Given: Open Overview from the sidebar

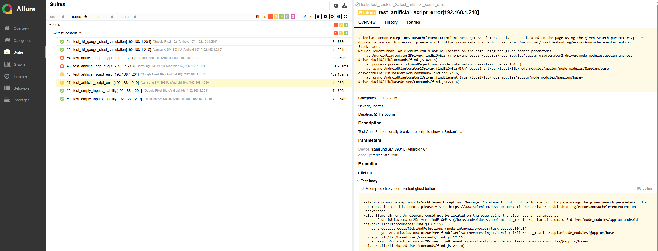Looking at the screenshot, I should click(x=21, y=28).
